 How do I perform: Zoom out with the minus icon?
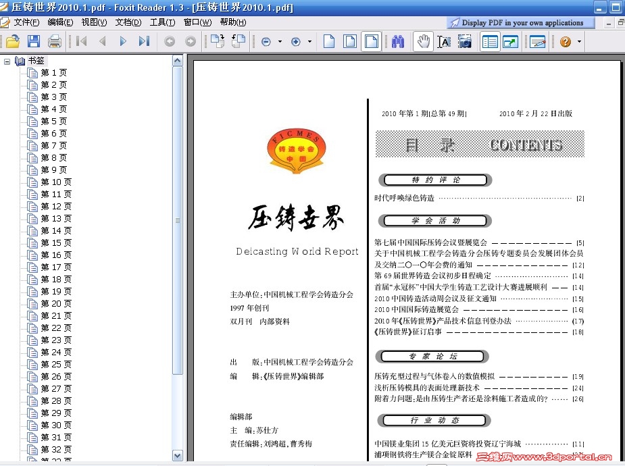point(266,41)
